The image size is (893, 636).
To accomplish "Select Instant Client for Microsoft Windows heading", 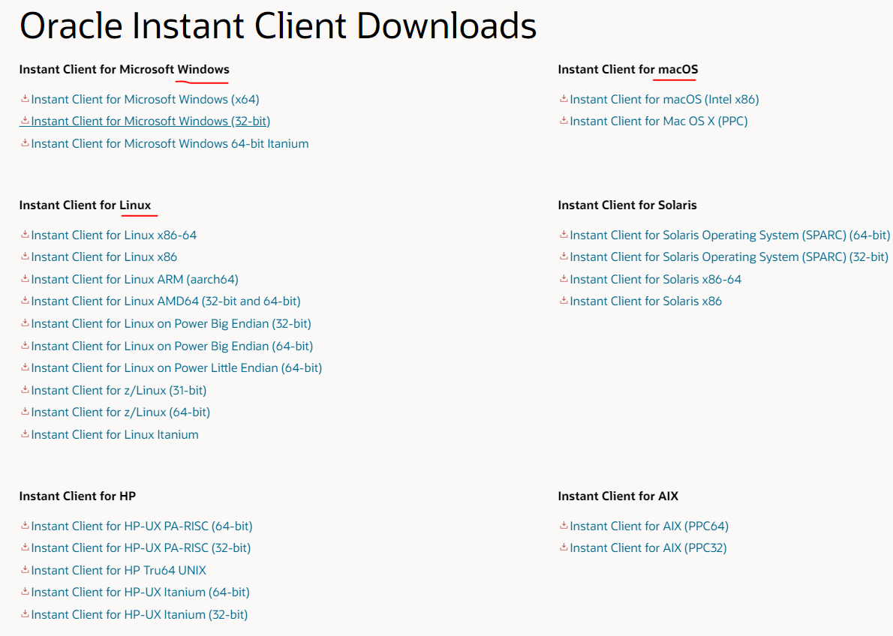I will coord(124,70).
